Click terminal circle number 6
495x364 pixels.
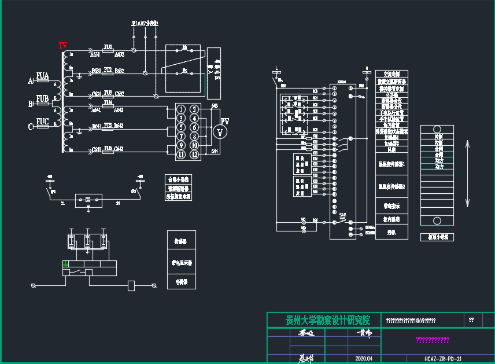[x=194, y=127]
